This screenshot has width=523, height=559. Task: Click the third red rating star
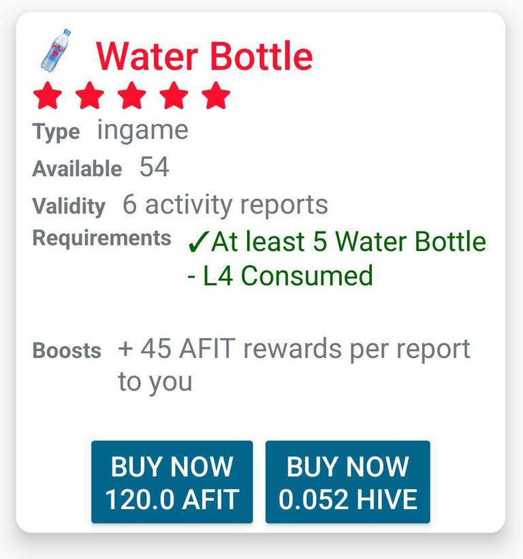tap(131, 95)
